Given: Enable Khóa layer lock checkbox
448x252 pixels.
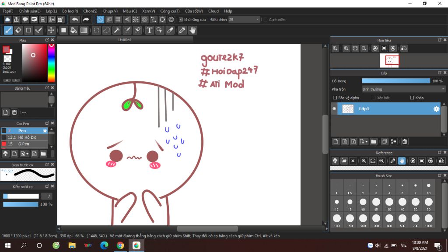Looking at the screenshot, I should pos(412,98).
